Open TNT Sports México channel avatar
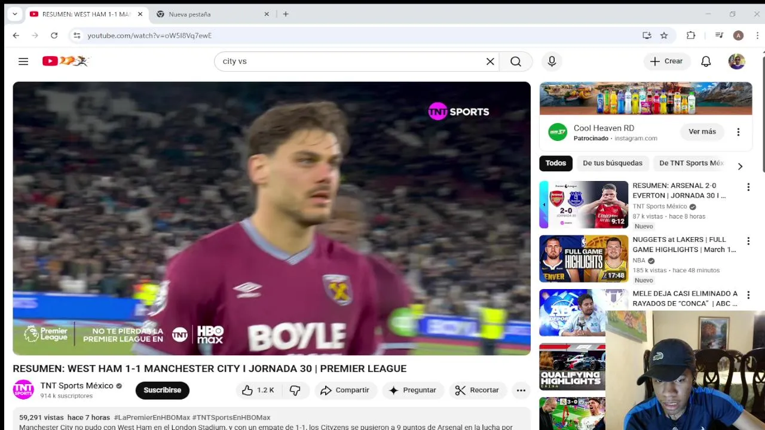Image resolution: width=765 pixels, height=430 pixels. tap(23, 389)
